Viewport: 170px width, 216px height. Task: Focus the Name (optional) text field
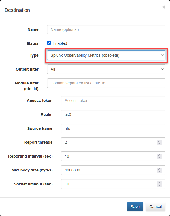point(106,29)
